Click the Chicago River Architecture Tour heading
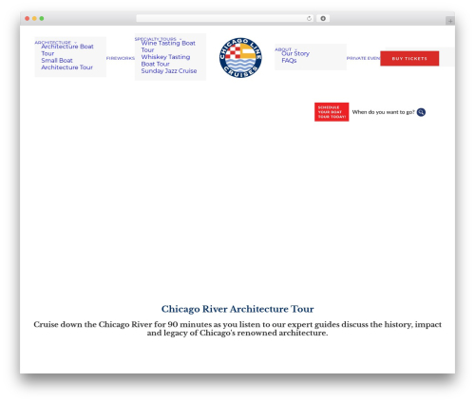Image resolution: width=475 pixels, height=402 pixels. coord(237,309)
